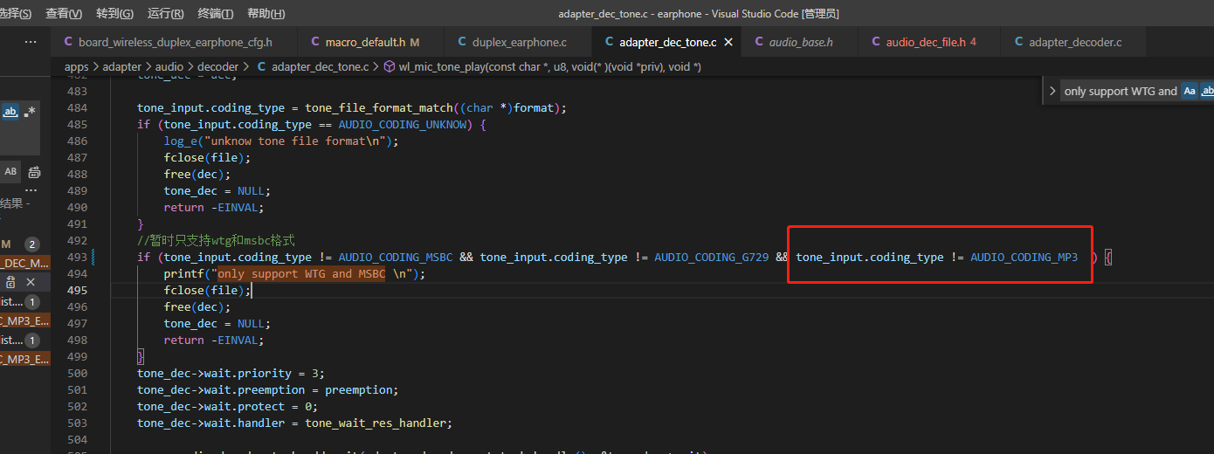Switch to audio_dec_file.h tab
Image resolution: width=1214 pixels, height=454 pixels.
(x=929, y=42)
